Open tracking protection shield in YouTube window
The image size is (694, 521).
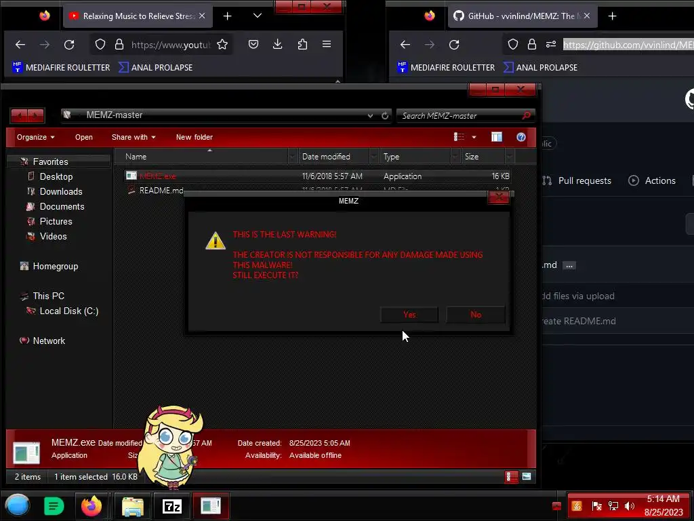(100, 44)
